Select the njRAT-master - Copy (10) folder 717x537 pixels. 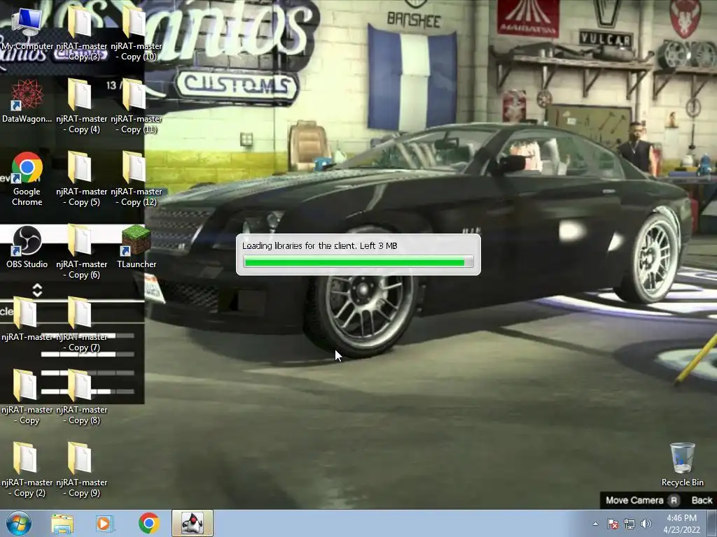click(137, 33)
